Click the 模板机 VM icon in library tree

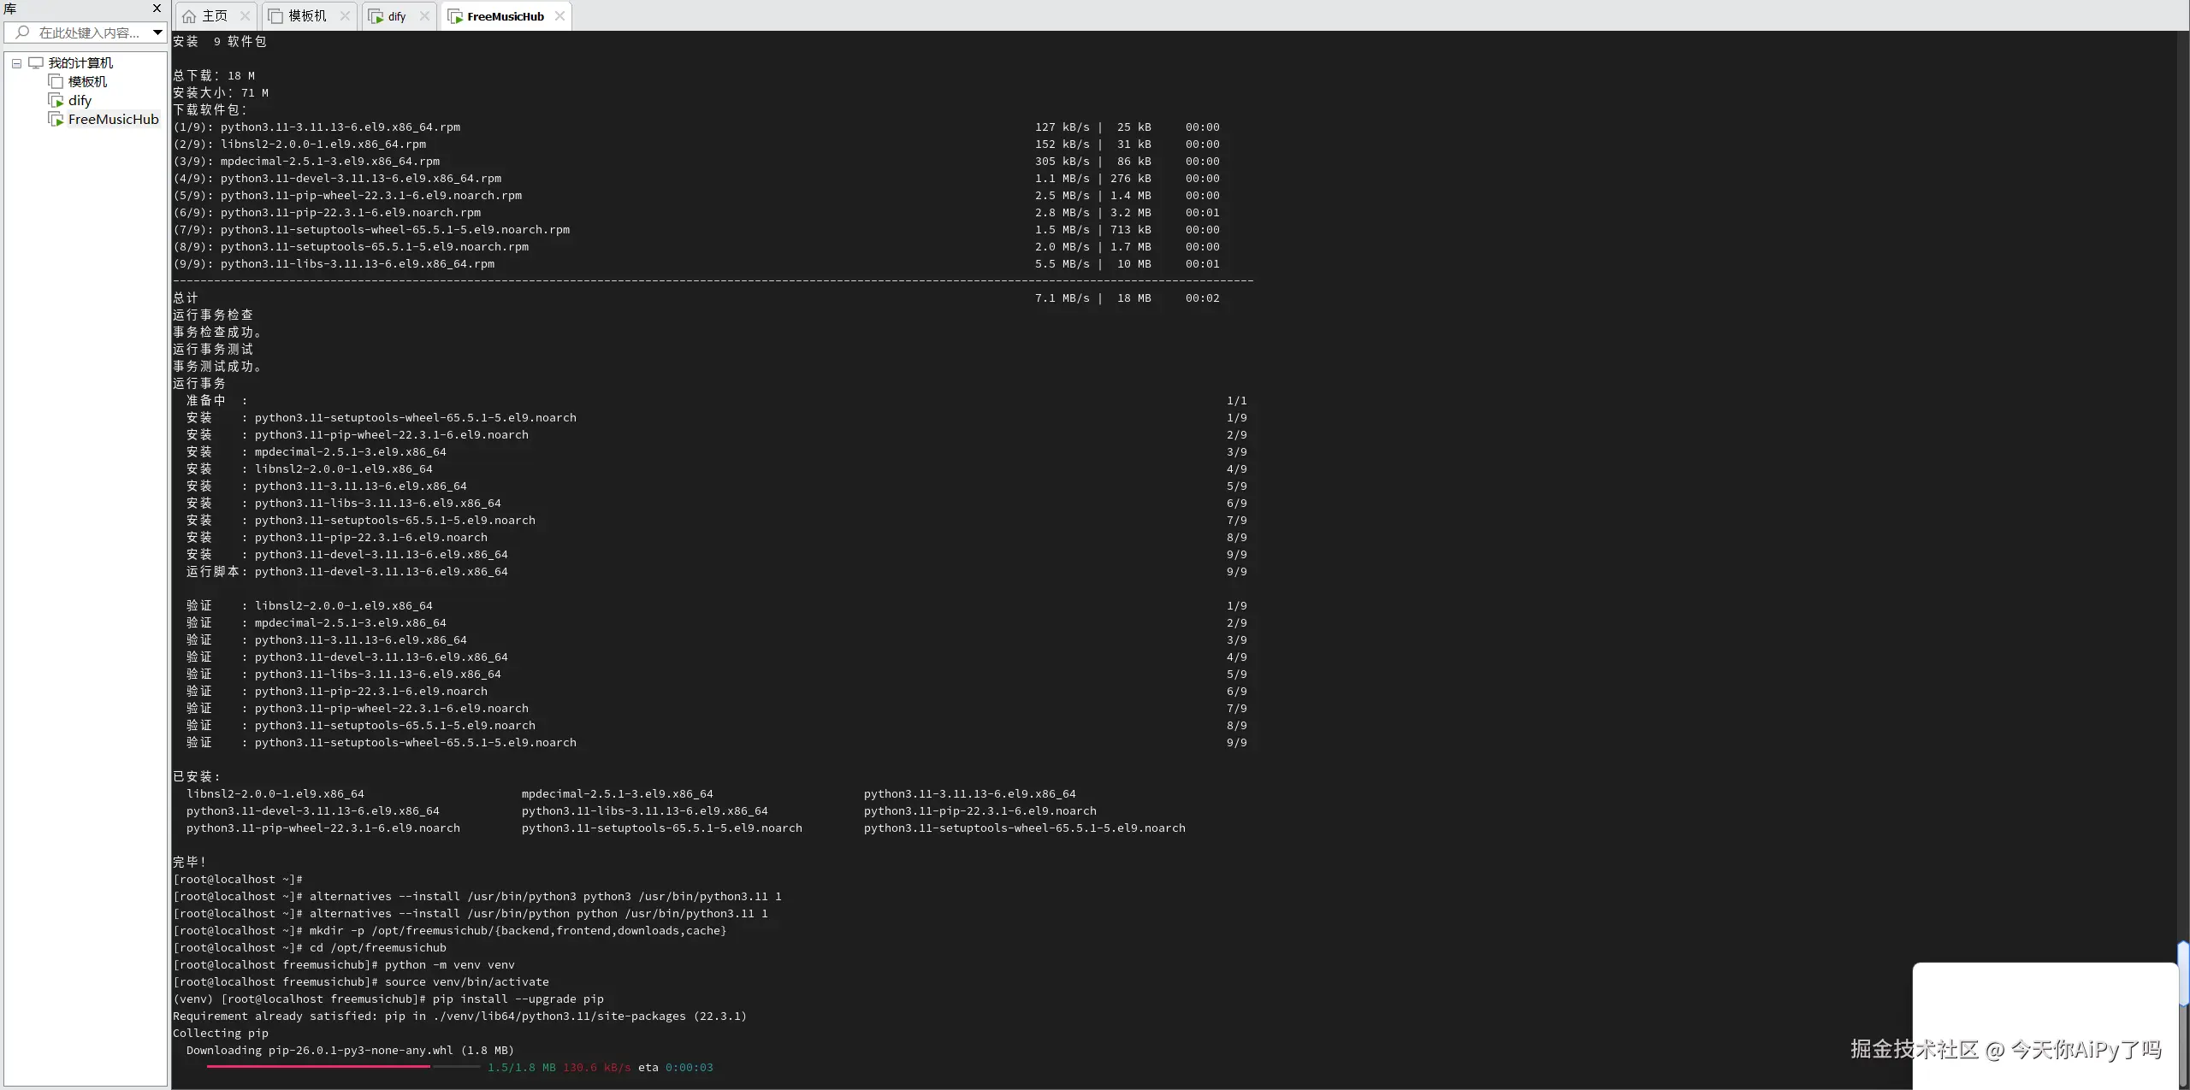coord(56,82)
